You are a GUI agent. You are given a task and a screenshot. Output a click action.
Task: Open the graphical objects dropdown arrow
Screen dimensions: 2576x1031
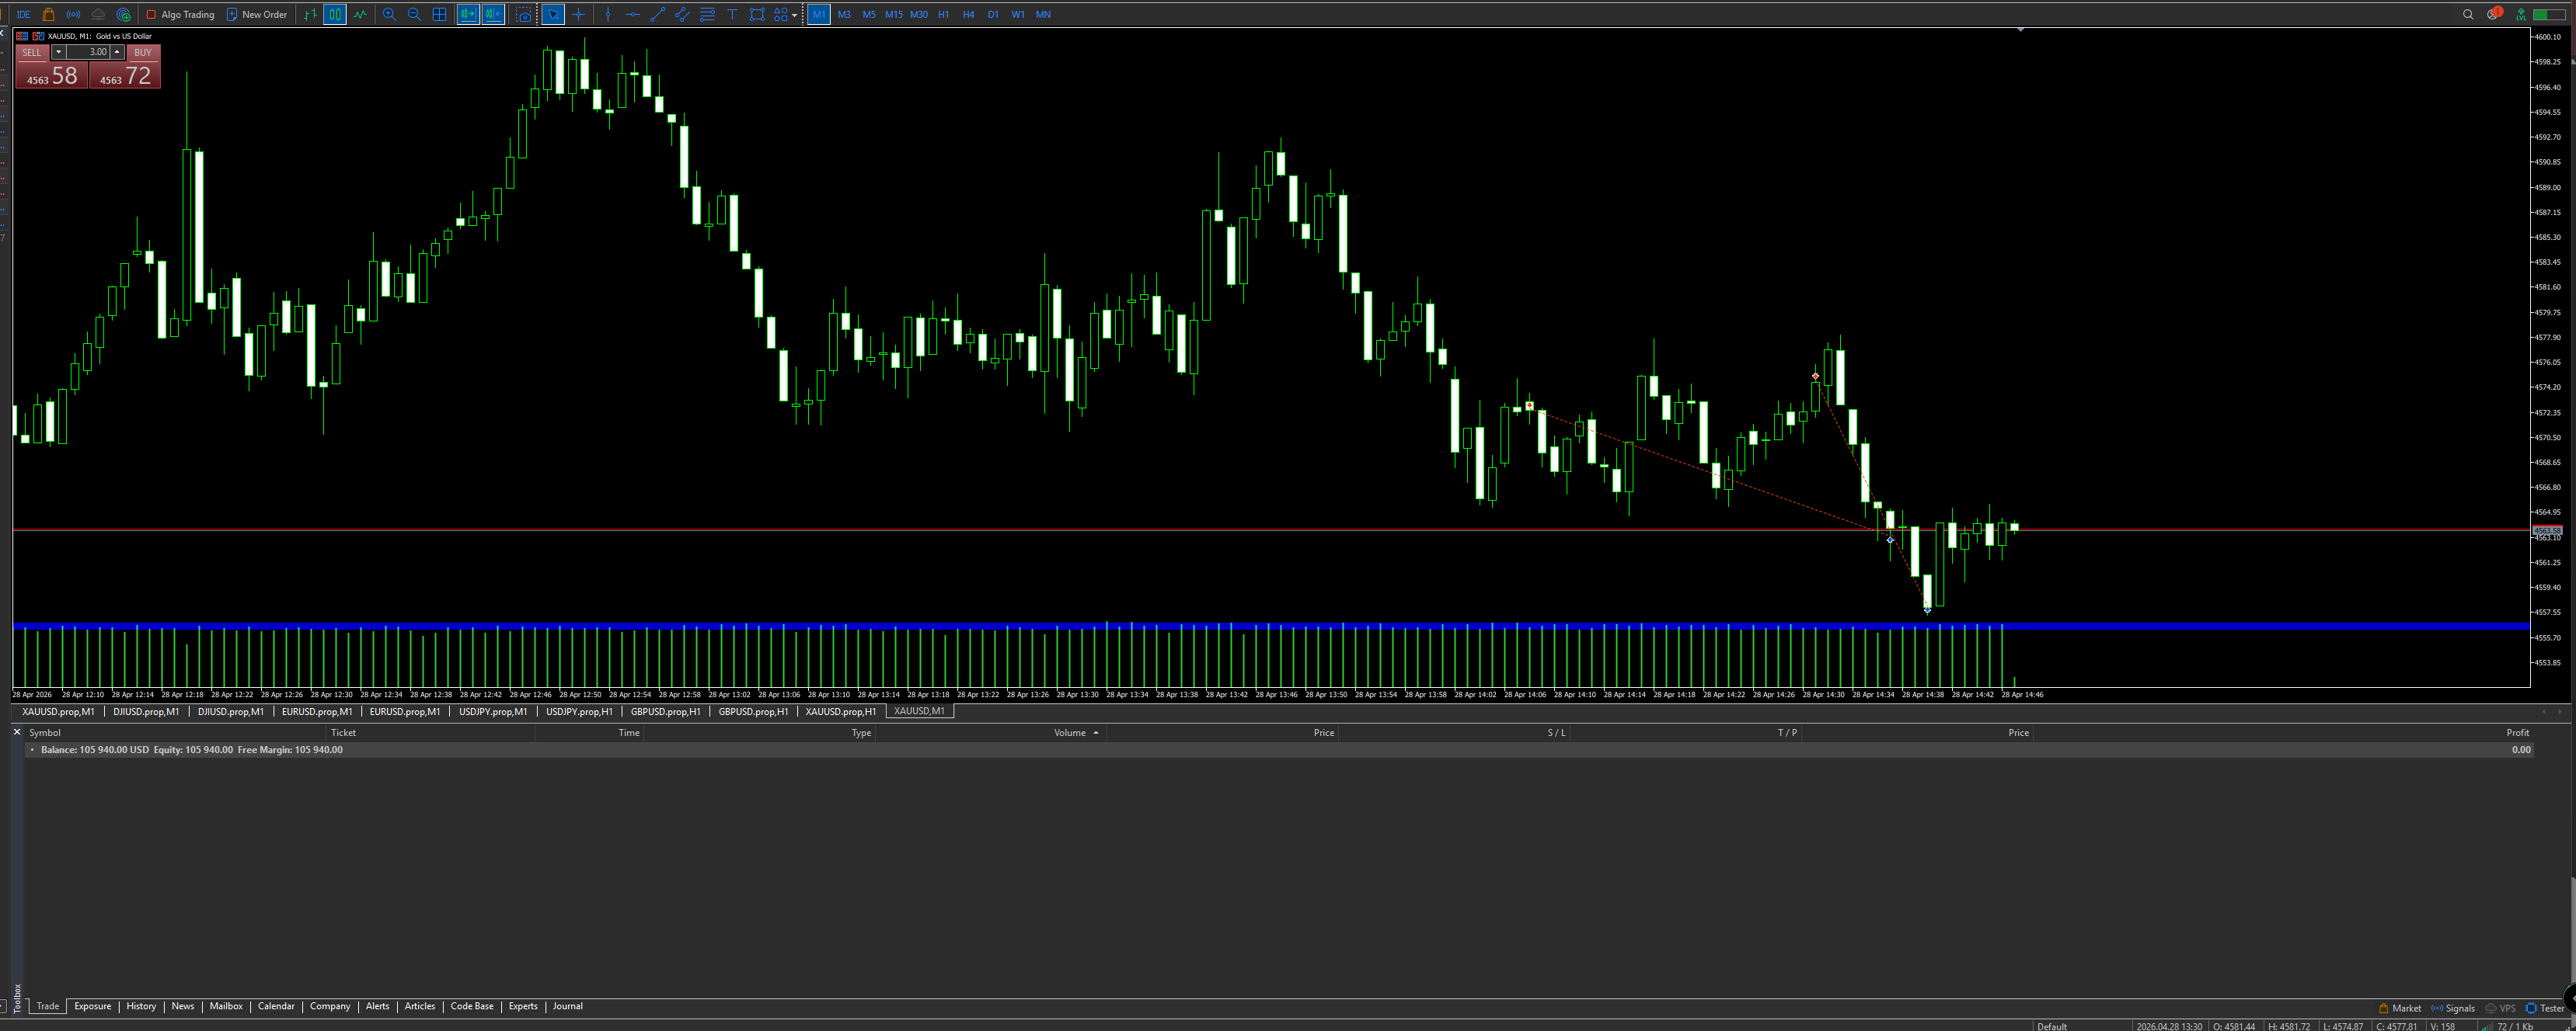[795, 14]
